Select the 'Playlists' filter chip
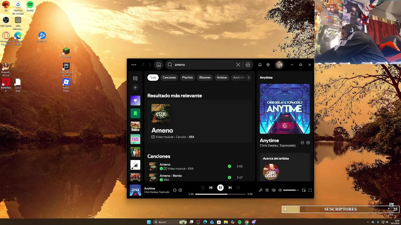Screen dimensions: 401x225 pyautogui.click(x=187, y=77)
